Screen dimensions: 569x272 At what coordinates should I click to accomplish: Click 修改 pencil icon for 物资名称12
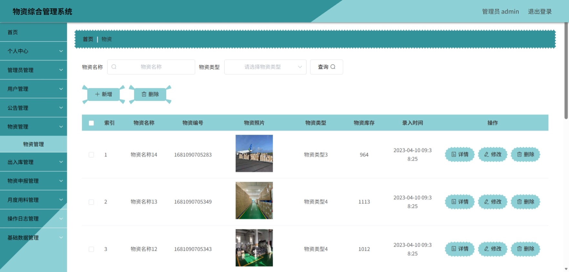tap(486, 249)
